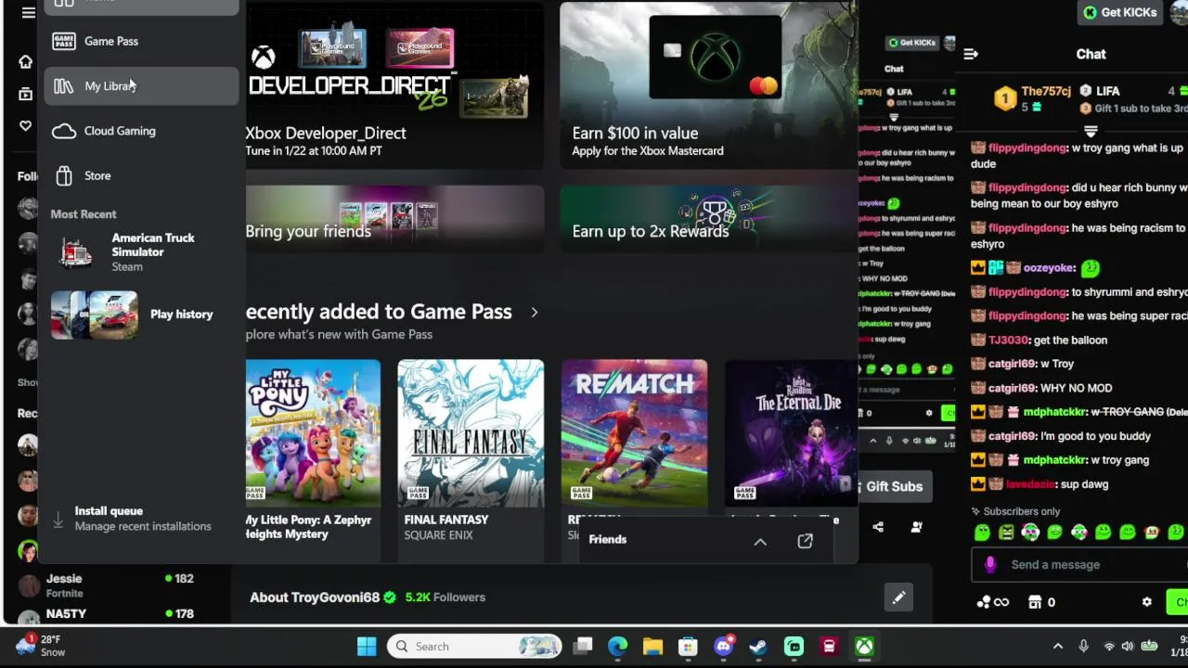Click About TroyGovoni68 heading

[x=315, y=597]
